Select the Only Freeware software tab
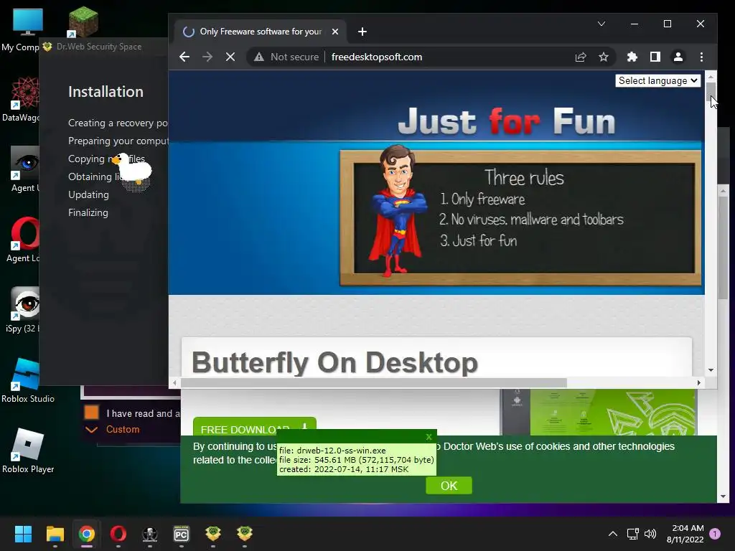This screenshot has width=735, height=551. [260, 32]
